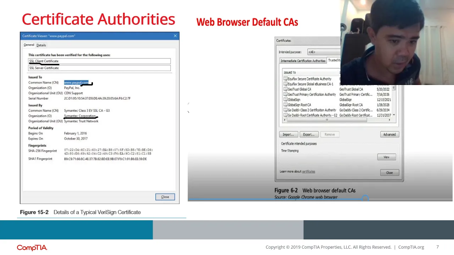Image resolution: width=454 pixels, height=255 pixels.
Task: Click the Symantec Trust Network value
Action: pos(81,121)
